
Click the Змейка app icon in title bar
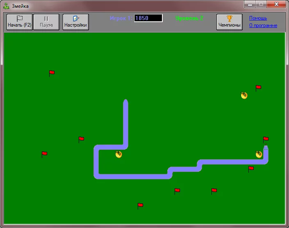click(x=7, y=6)
